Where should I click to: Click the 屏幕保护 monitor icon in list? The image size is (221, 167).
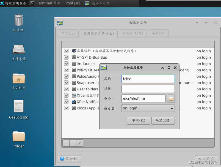[x=74, y=51]
